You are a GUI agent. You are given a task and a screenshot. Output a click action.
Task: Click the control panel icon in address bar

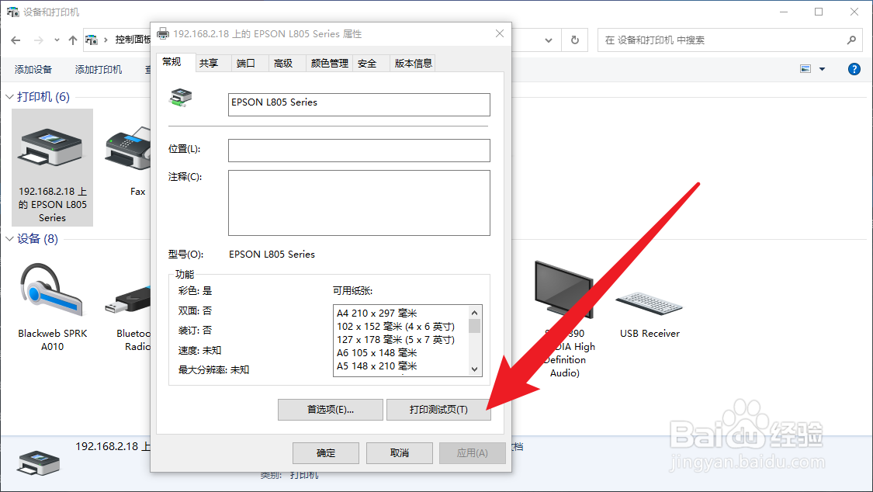tap(92, 40)
